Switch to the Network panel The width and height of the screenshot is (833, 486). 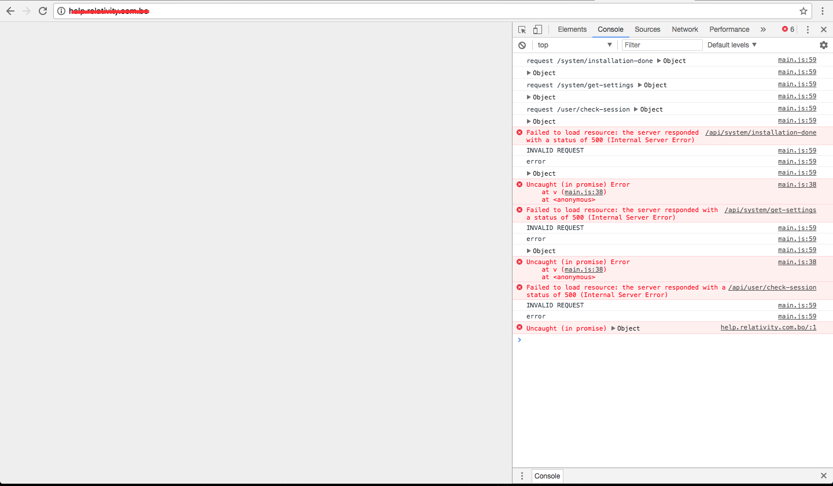684,29
